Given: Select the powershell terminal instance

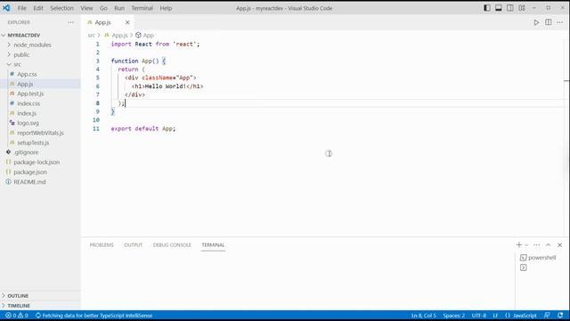Looking at the screenshot, I should coord(538,258).
